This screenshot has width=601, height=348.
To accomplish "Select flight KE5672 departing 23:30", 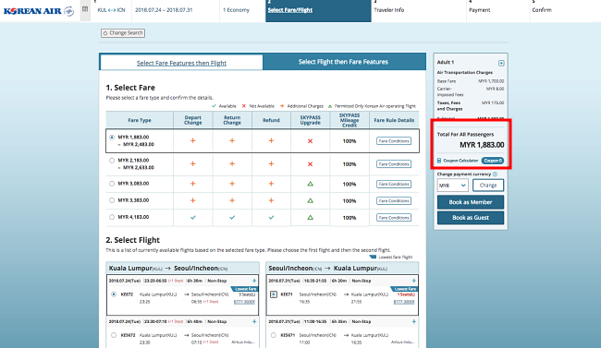I will pyautogui.click(x=114, y=335).
